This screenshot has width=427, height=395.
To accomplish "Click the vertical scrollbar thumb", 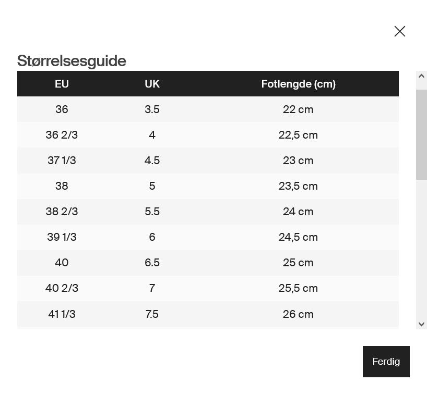I will (421, 134).
